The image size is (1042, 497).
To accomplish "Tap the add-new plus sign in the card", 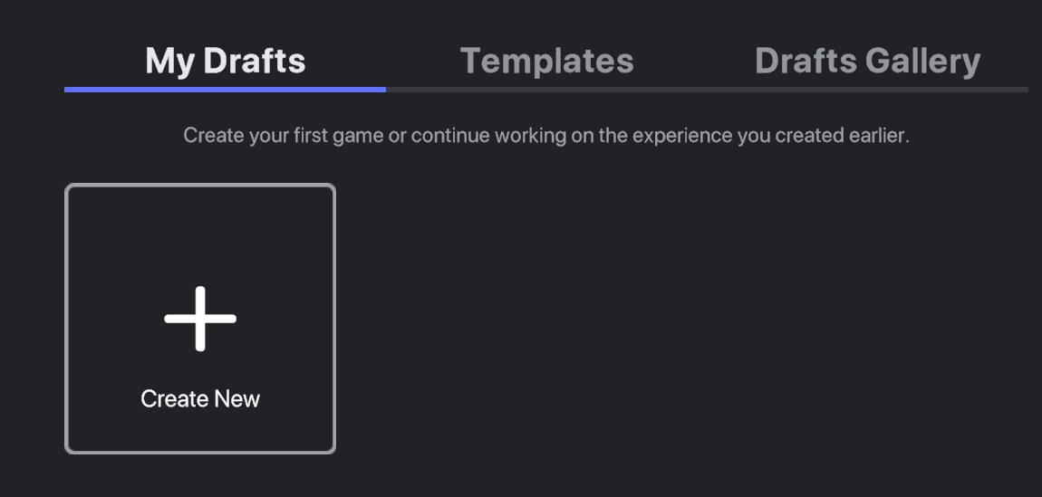I will [x=200, y=319].
